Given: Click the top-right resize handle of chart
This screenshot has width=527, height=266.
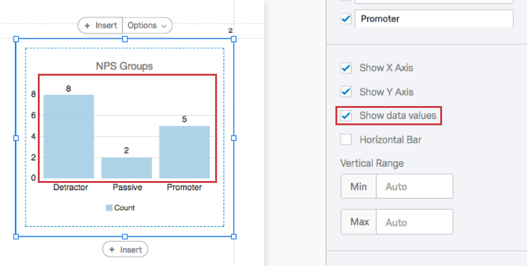Looking at the screenshot, I should (x=234, y=39).
